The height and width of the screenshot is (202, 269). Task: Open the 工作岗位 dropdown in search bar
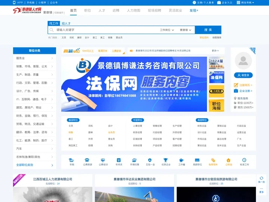tap(167, 30)
